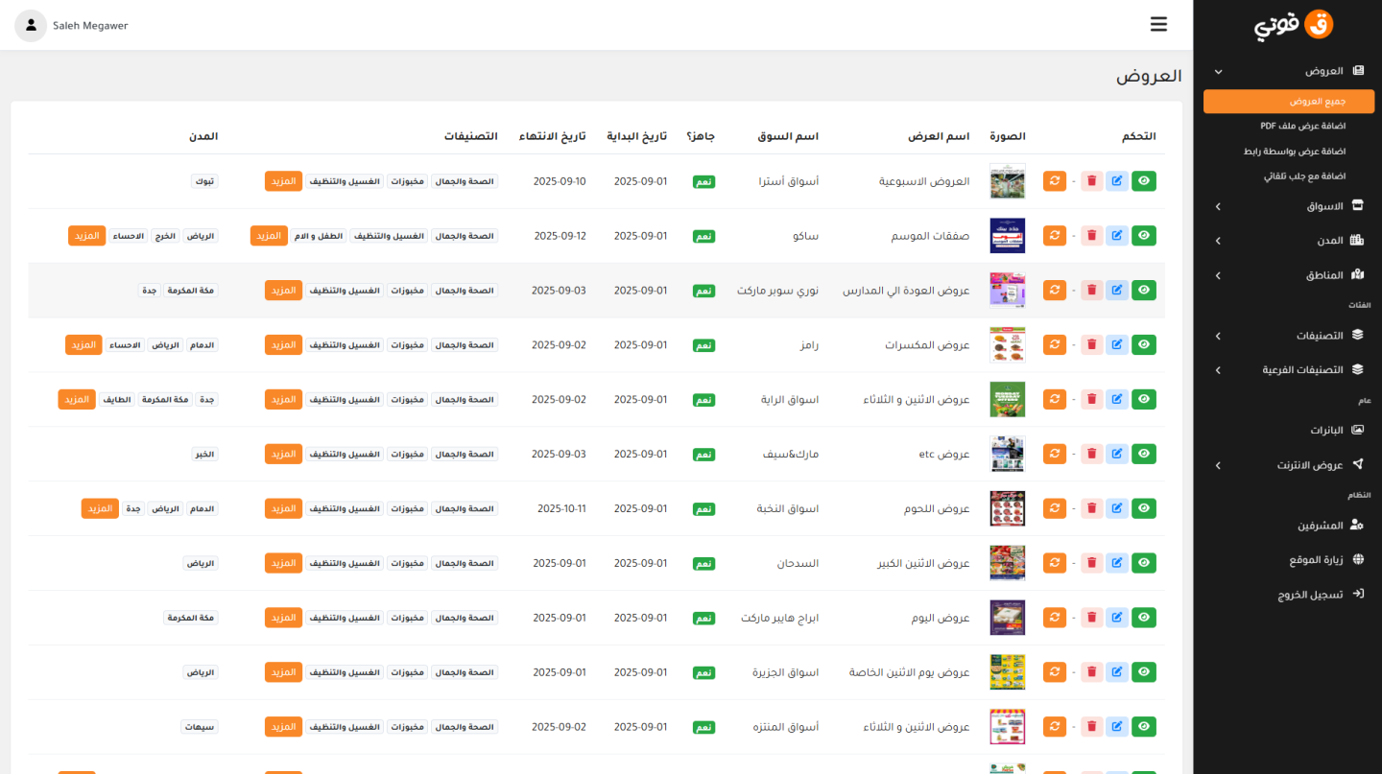
Task: Click trash icon for عروض اللحوم row
Action: [1091, 508]
